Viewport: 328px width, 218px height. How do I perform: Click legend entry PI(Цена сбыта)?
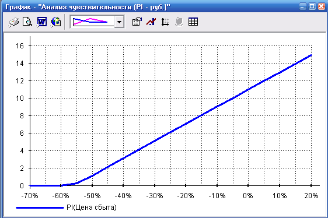(x=92, y=208)
